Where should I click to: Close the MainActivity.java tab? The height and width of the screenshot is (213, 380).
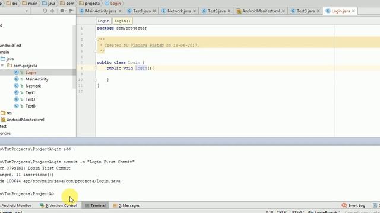coord(120,11)
